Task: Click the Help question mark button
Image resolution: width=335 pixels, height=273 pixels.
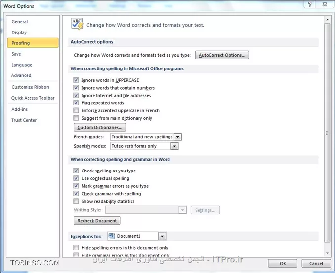Action: pyautogui.click(x=310, y=4)
